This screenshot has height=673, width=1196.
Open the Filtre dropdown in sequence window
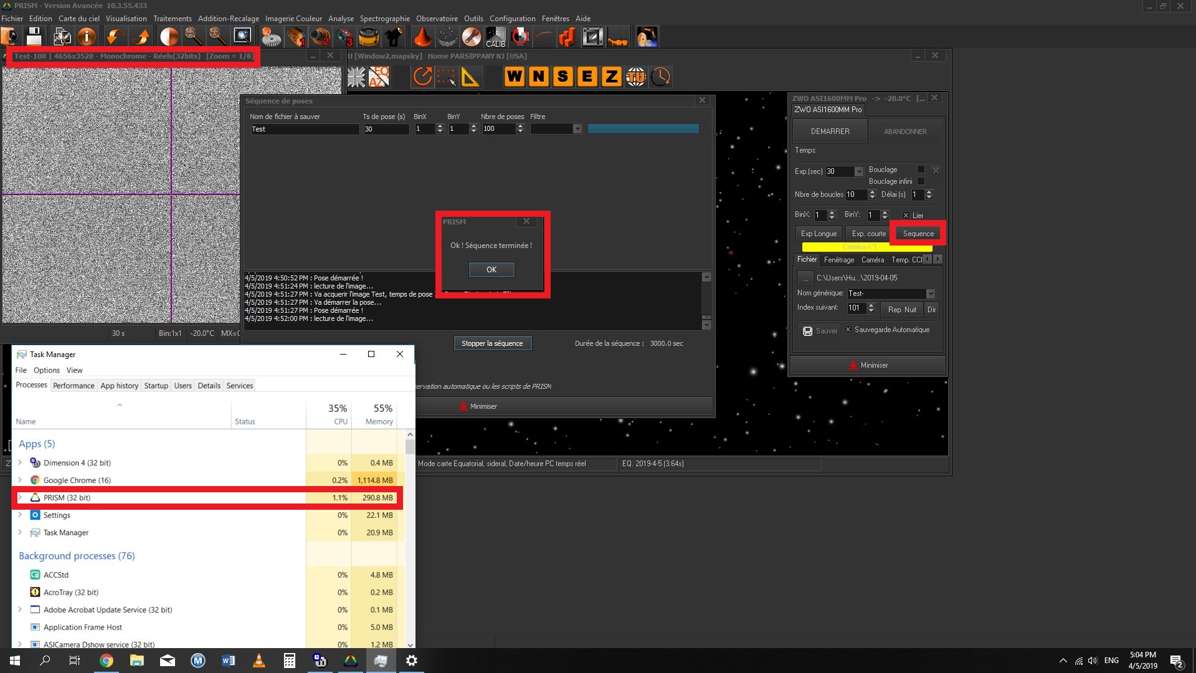pyautogui.click(x=577, y=129)
